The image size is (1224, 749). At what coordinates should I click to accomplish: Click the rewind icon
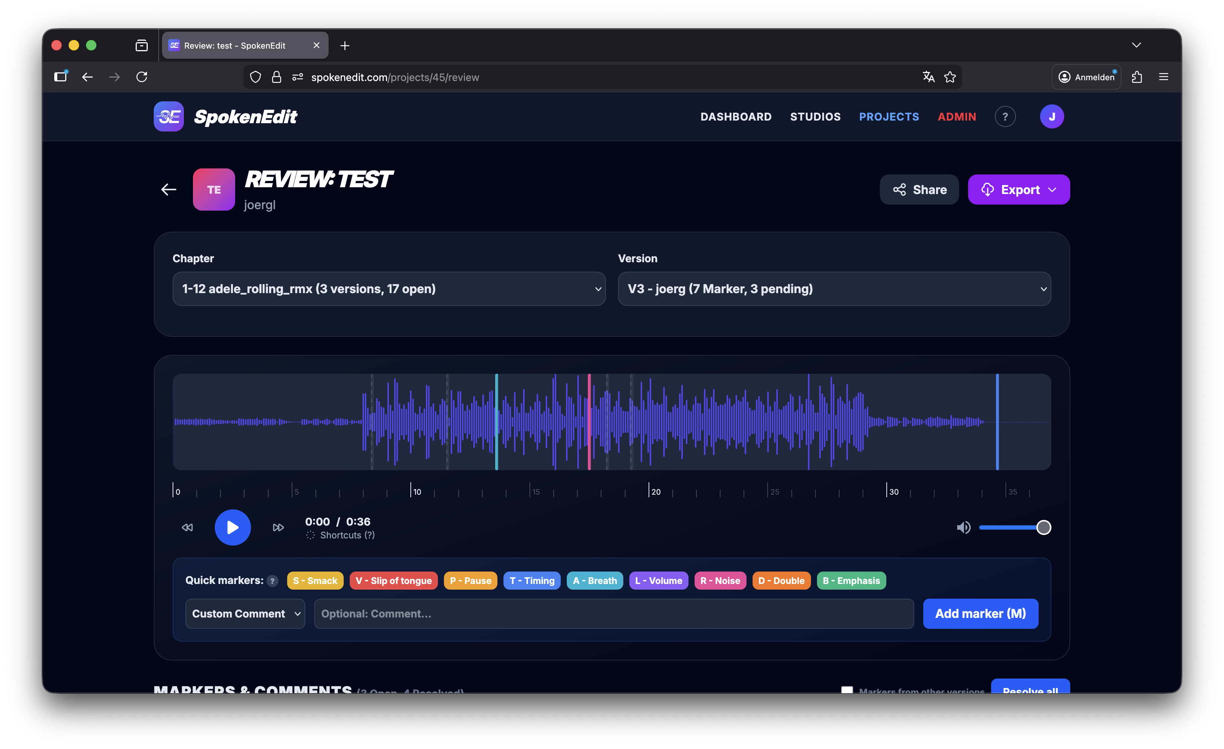[x=187, y=527]
